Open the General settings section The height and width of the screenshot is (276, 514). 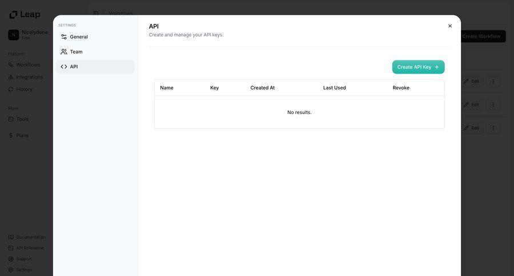pos(95,36)
